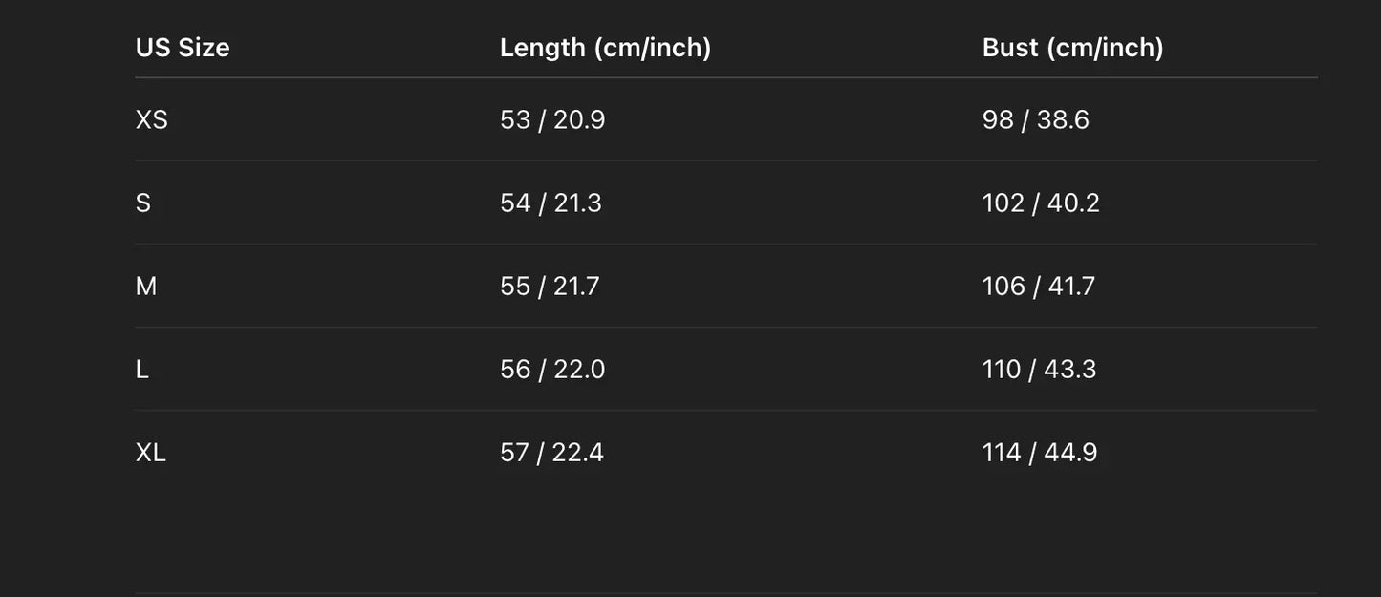Click the Bust (cm/inch) column header

click(x=1072, y=48)
